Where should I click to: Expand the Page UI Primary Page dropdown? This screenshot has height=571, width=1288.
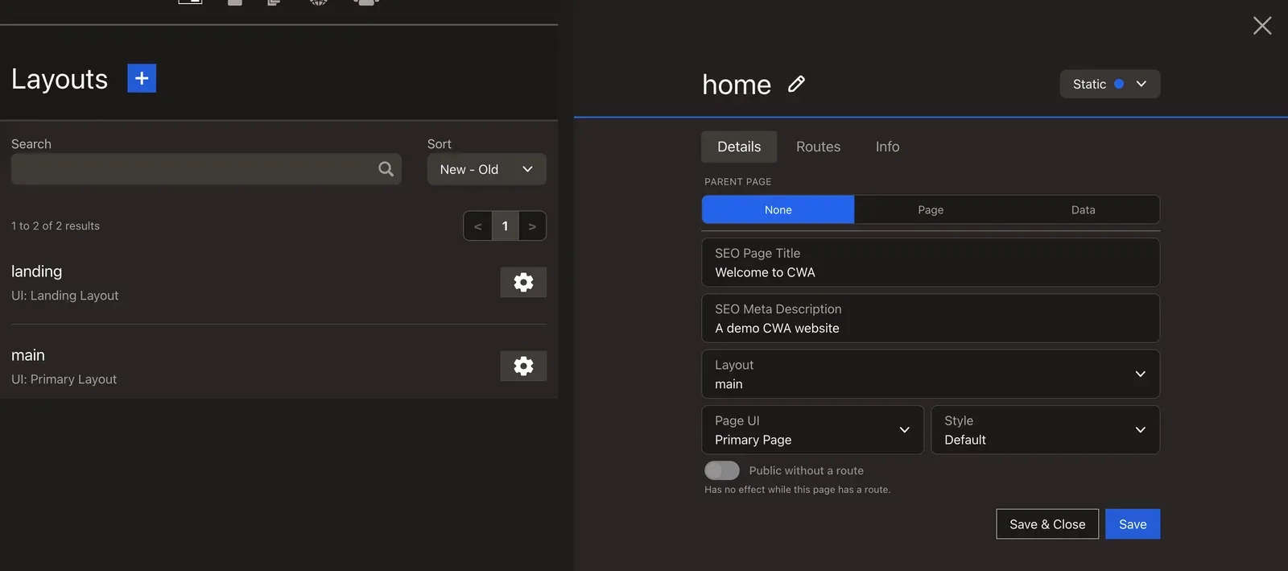(812, 430)
